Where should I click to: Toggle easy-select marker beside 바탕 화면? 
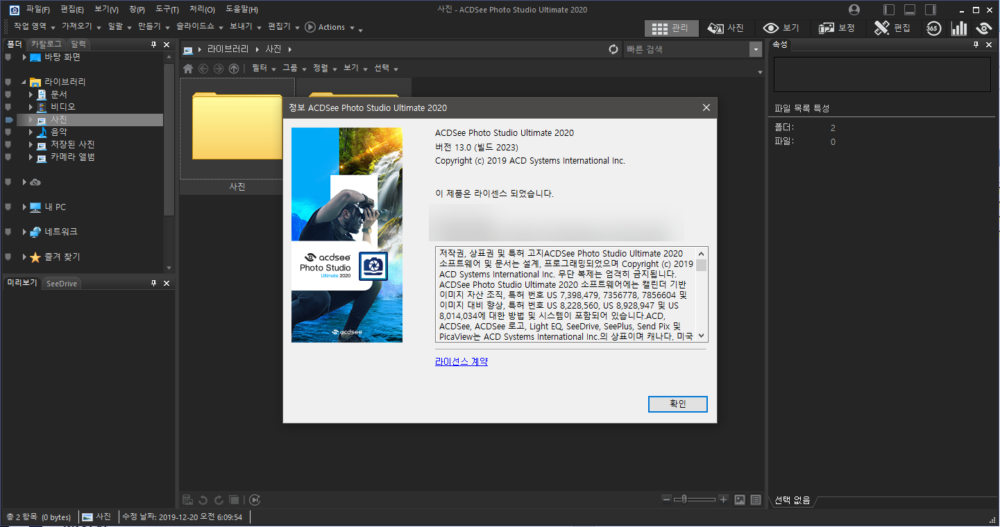(8, 57)
